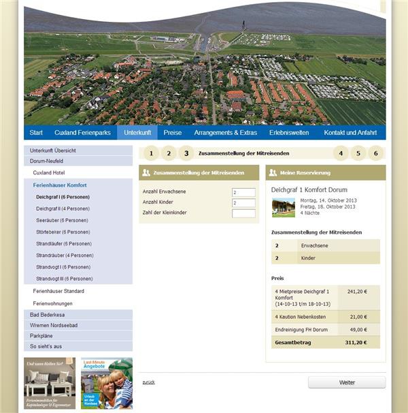
Task: Go to step 4 of the reservation
Action: [341, 153]
